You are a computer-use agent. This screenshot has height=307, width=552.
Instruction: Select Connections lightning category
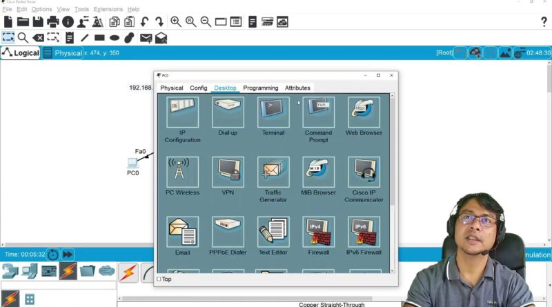point(68,271)
